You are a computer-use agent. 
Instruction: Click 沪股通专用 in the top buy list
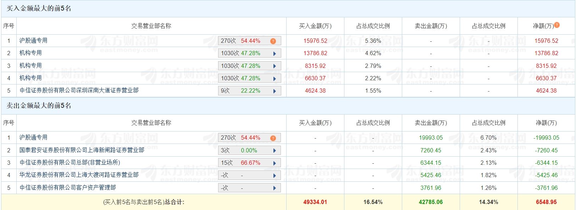point(33,41)
